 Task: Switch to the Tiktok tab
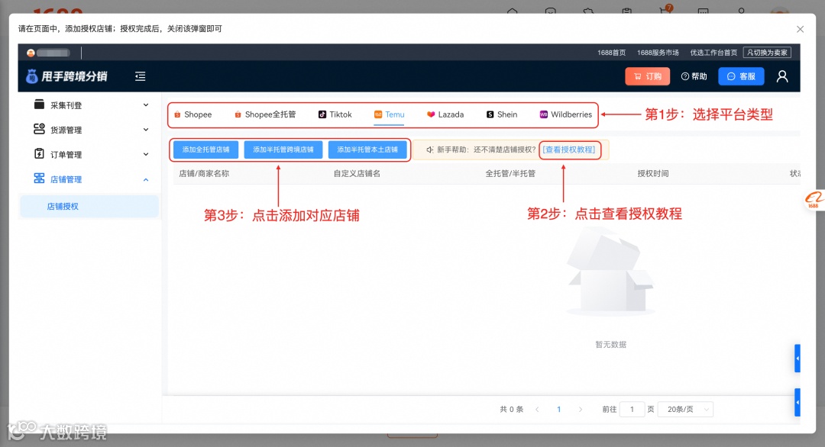pos(335,114)
